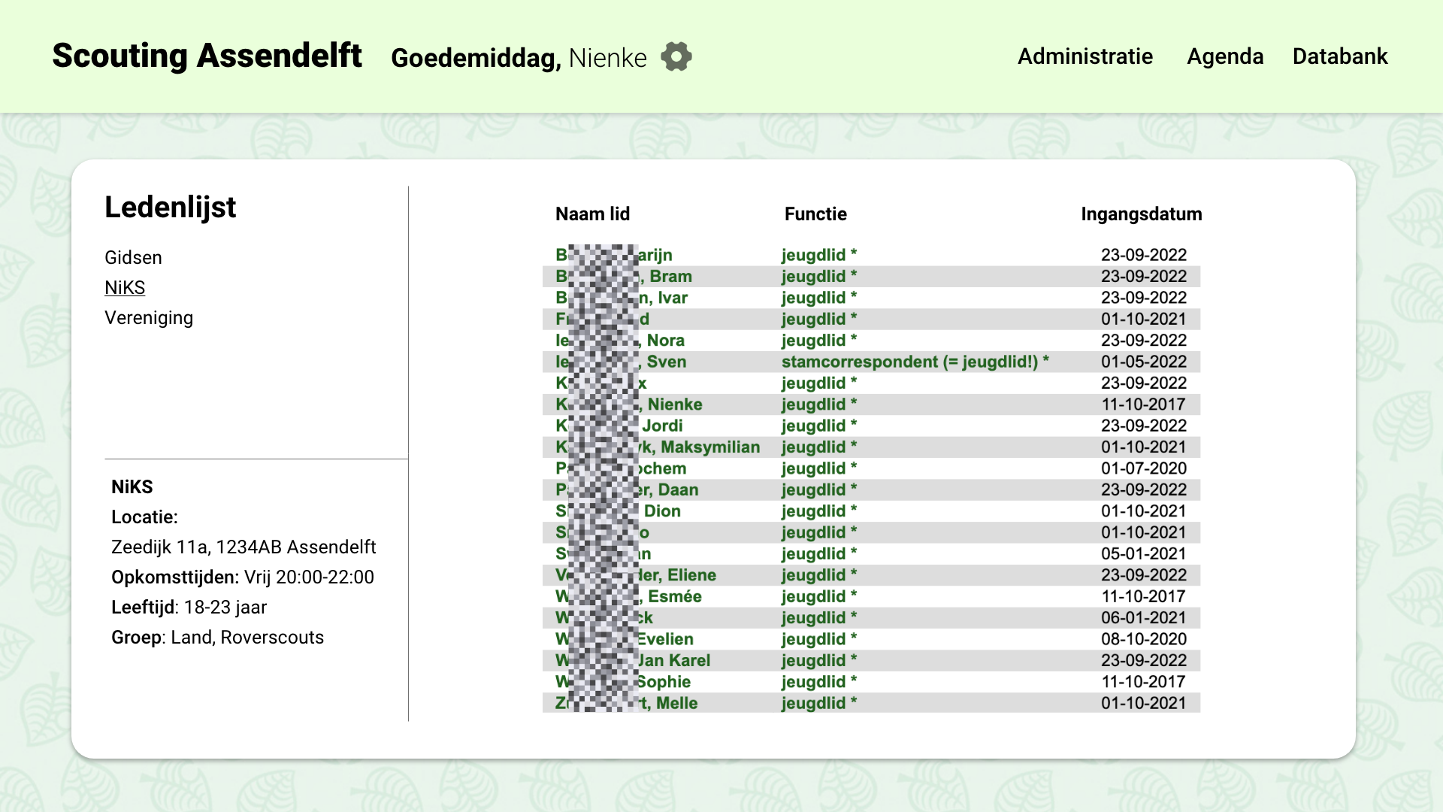The height and width of the screenshot is (812, 1443).
Task: Click the Goedemiddag, Nienke greeting
Action: coord(519,57)
